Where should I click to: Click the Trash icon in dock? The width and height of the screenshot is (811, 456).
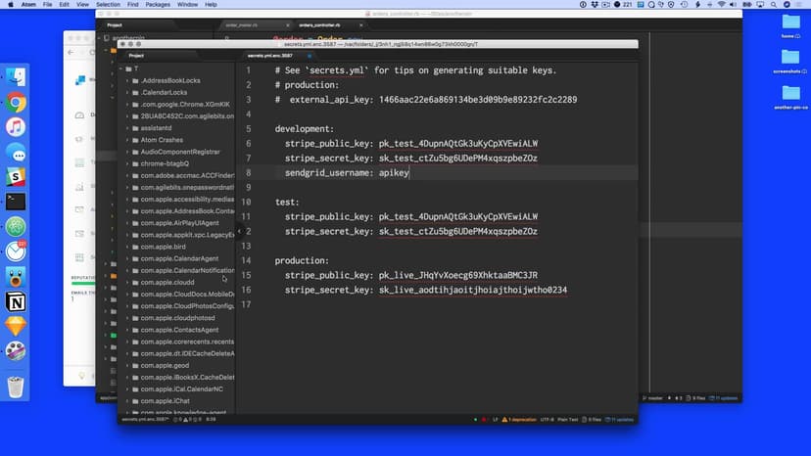tap(16, 387)
